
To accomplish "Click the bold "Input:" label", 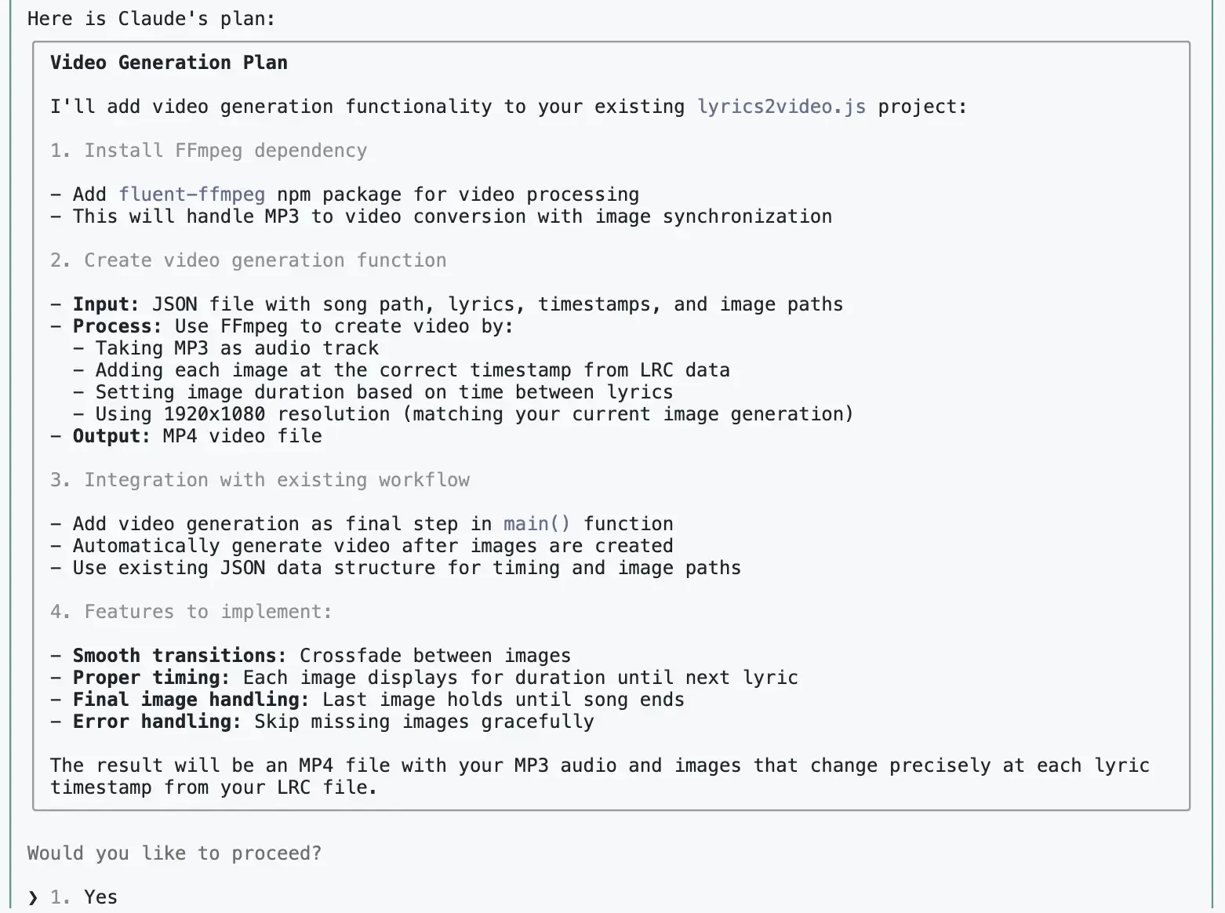I will coord(106,304).
